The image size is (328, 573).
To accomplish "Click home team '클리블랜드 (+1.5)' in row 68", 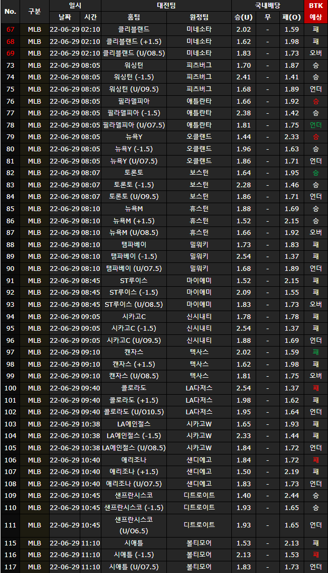I will point(134,41).
